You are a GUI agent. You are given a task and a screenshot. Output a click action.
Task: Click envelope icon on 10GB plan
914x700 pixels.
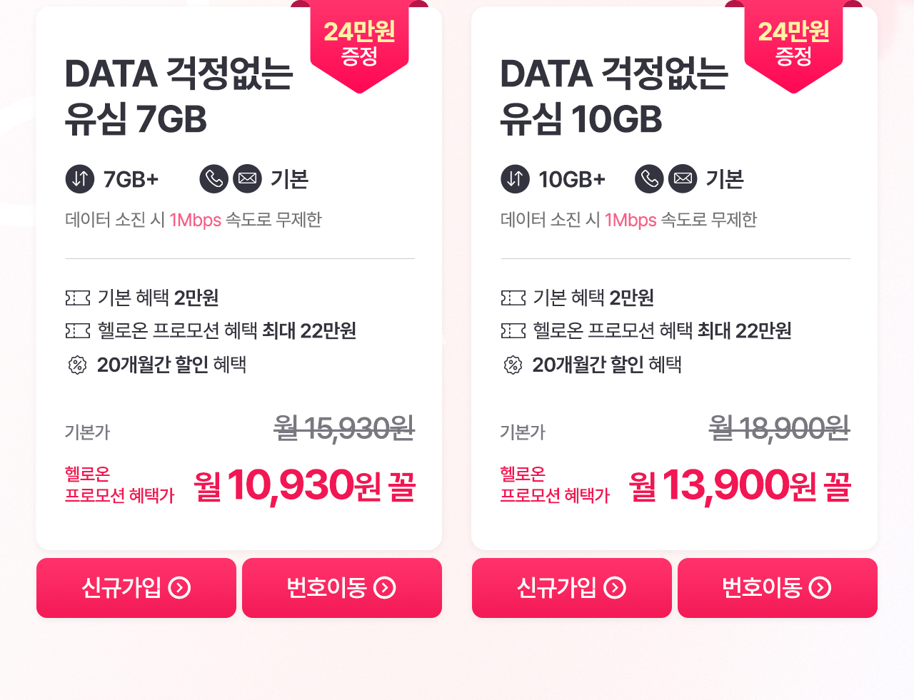pyautogui.click(x=683, y=178)
